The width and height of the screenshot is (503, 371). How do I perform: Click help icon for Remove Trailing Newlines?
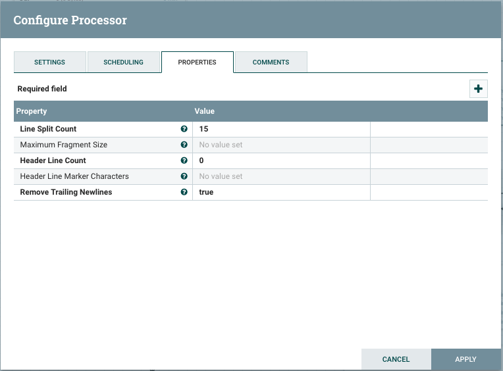click(184, 192)
